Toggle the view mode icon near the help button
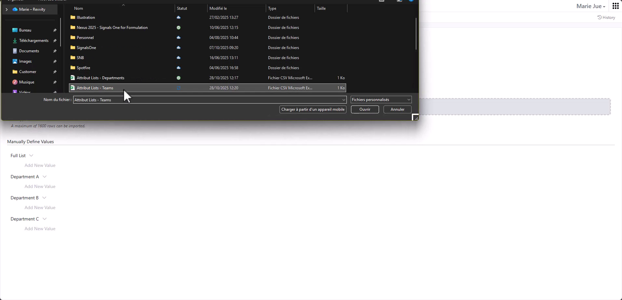The image size is (622, 300). tap(382, 1)
